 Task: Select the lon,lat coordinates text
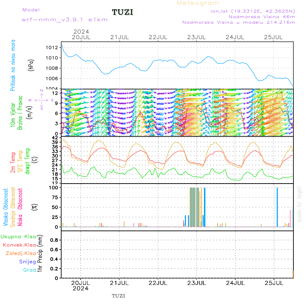[253, 11]
